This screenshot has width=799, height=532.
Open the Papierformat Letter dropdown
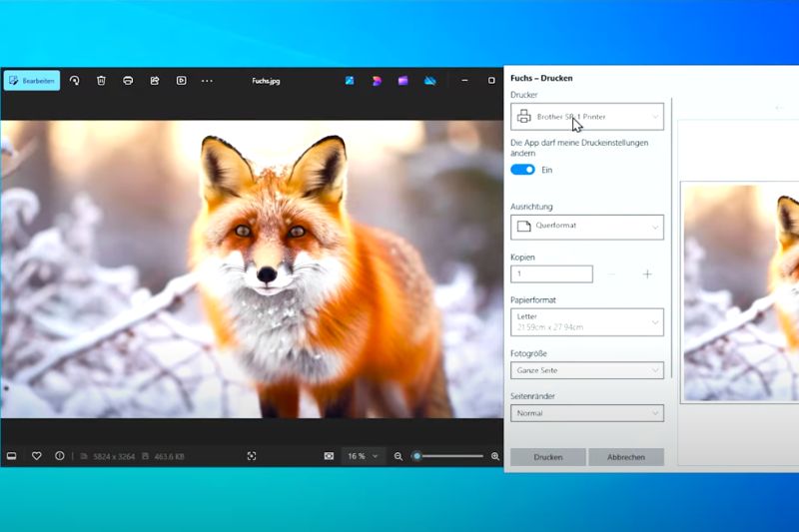[586, 321]
